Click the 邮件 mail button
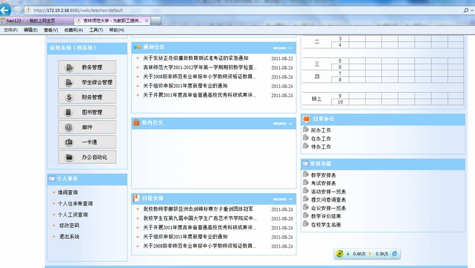This screenshot has height=268, width=475. 87,127
